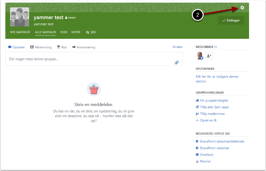
Task: Choose the Afstemning poll option
Action: click(41, 47)
